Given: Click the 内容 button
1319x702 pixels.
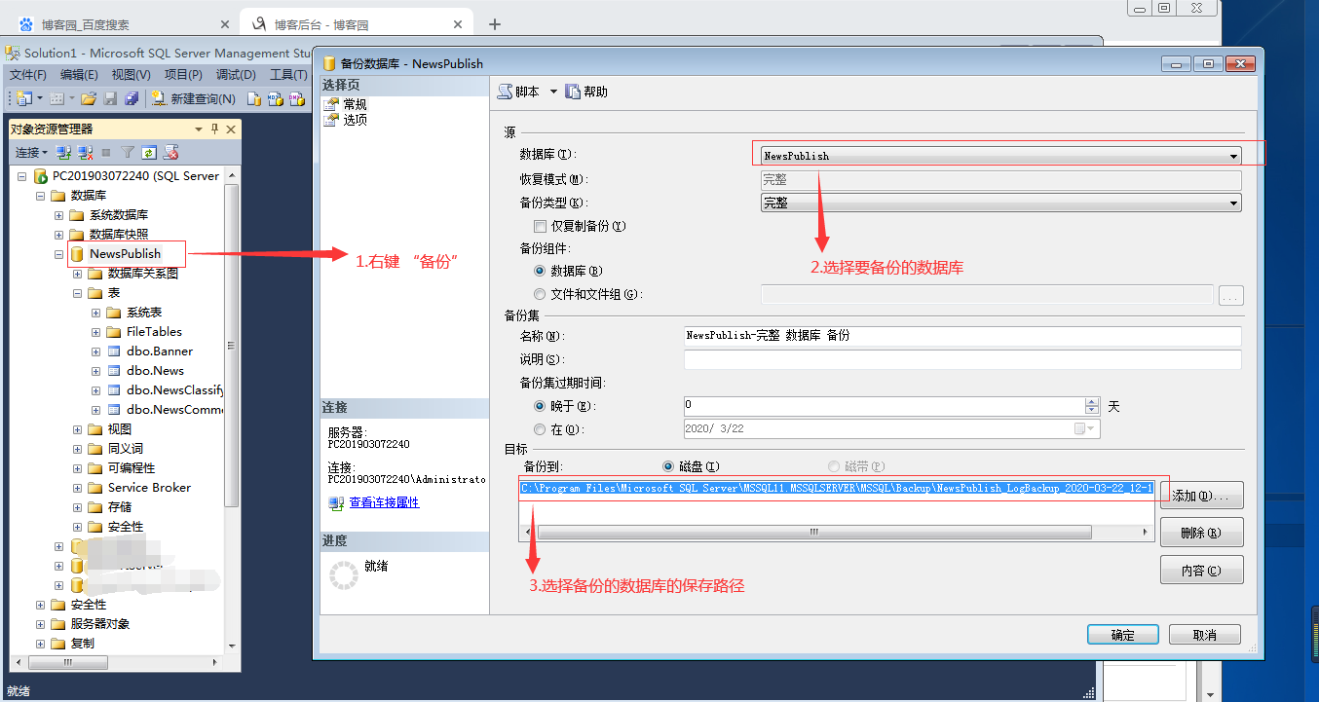Looking at the screenshot, I should click(1202, 571).
